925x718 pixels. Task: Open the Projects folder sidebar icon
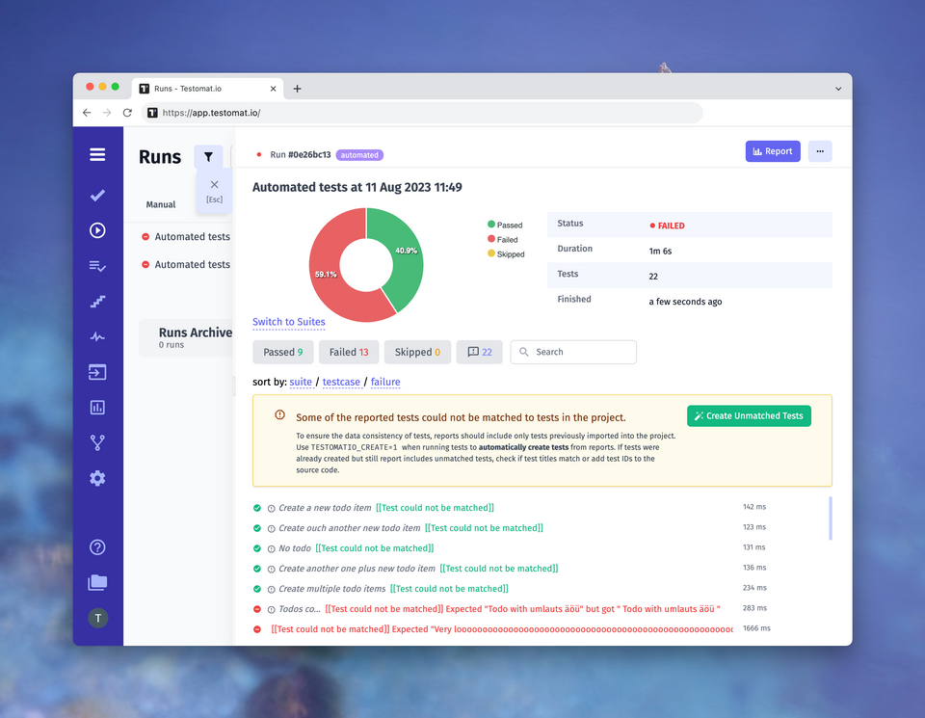click(97, 582)
